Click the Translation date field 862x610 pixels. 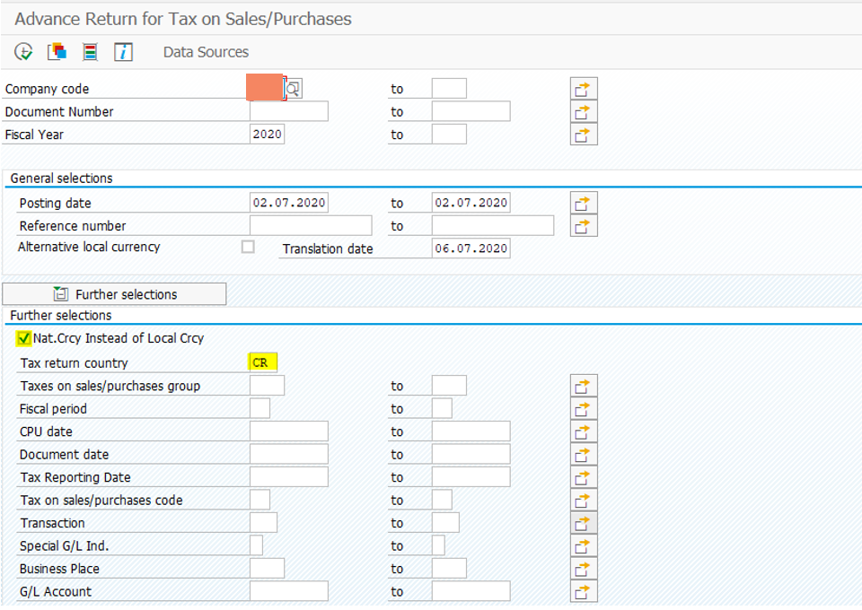471,248
